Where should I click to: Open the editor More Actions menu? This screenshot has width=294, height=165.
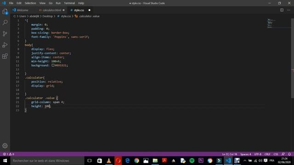[288, 10]
